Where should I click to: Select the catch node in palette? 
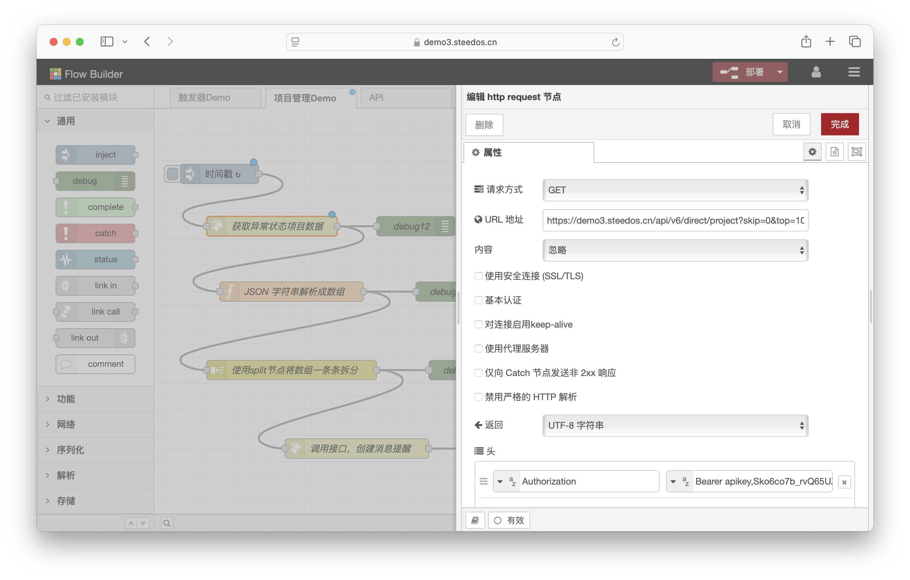coord(95,233)
